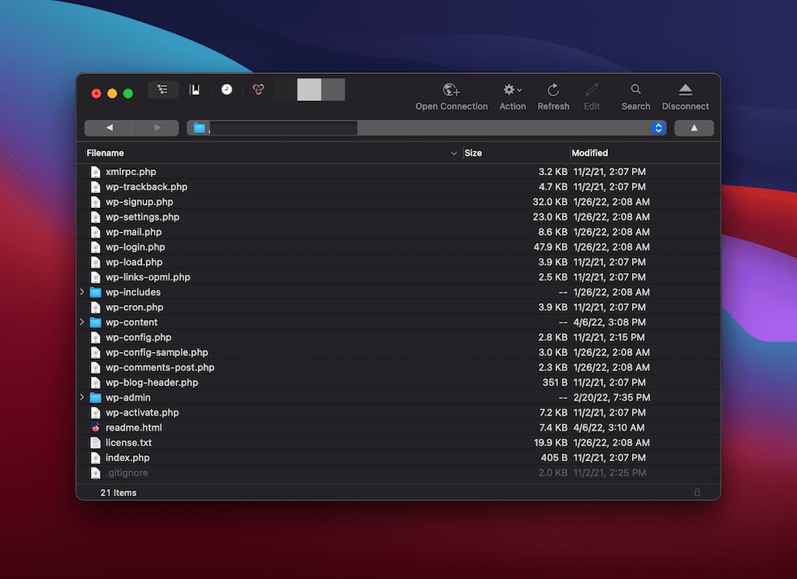Screen dimensions: 797x579
Task: Expand the wp-admin folder
Action: [x=82, y=397]
